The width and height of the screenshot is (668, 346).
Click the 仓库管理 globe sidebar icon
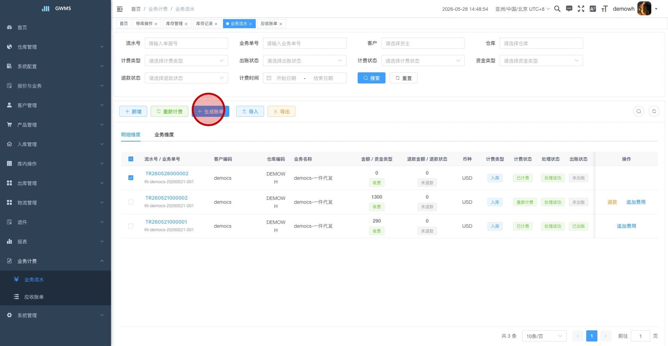pyautogui.click(x=9, y=47)
